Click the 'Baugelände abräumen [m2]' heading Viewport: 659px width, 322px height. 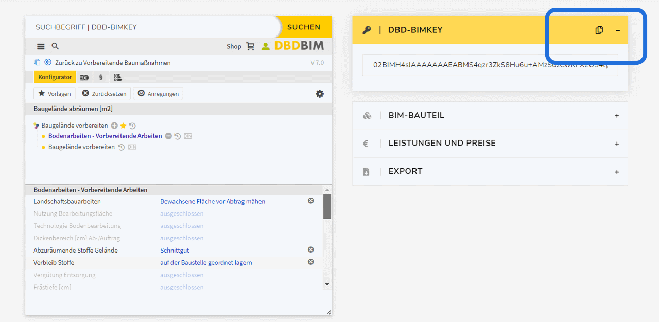pyautogui.click(x=73, y=109)
